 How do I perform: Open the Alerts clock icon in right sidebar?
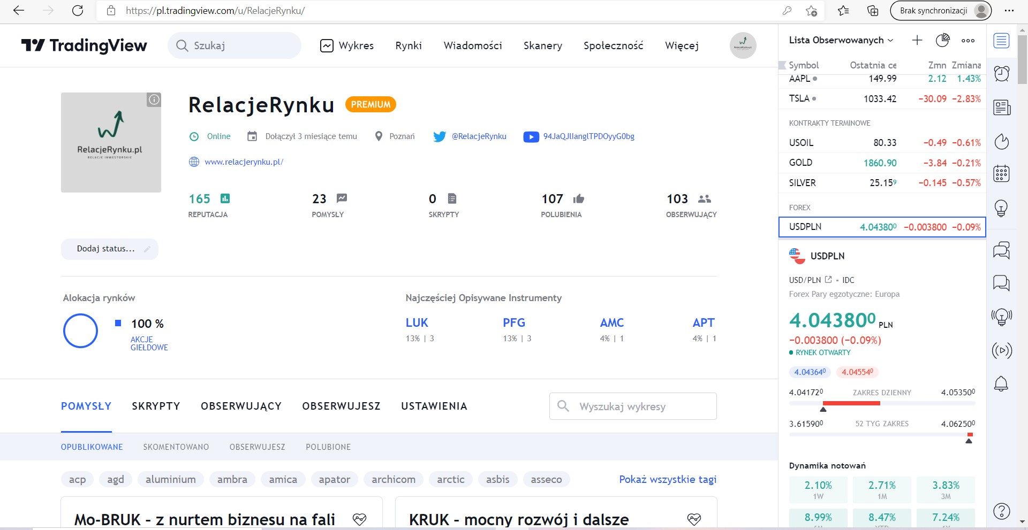pos(1001,74)
